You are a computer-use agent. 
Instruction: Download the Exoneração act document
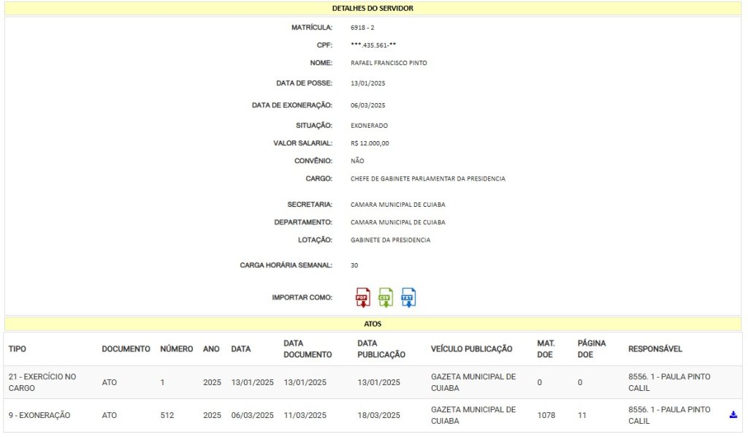[733, 414]
